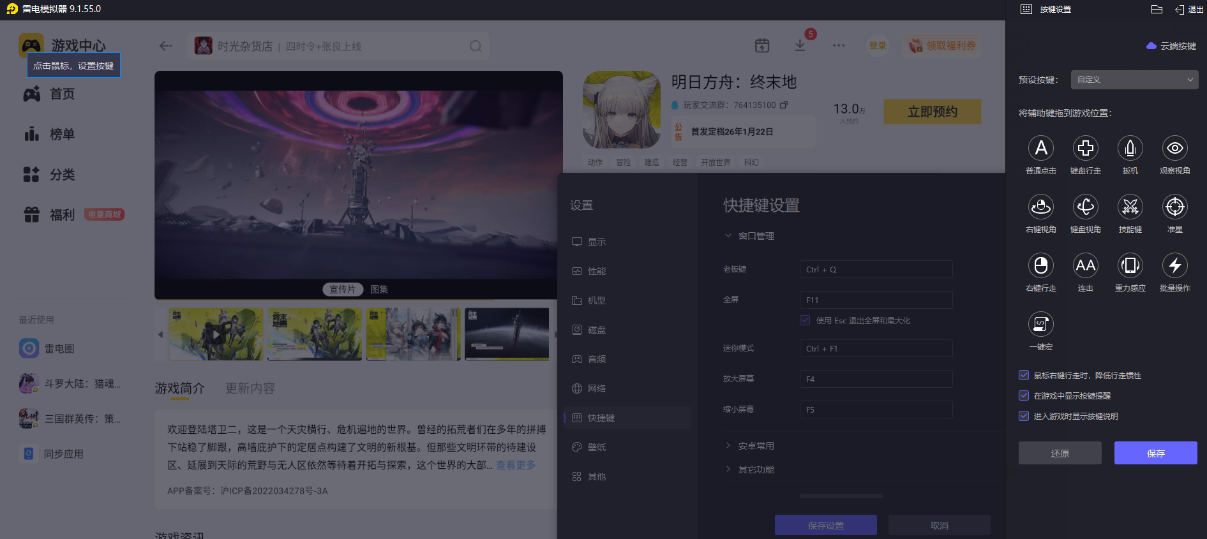Open 同步应用 from recently used
This screenshot has height=539, width=1207.
pyautogui.click(x=52, y=454)
